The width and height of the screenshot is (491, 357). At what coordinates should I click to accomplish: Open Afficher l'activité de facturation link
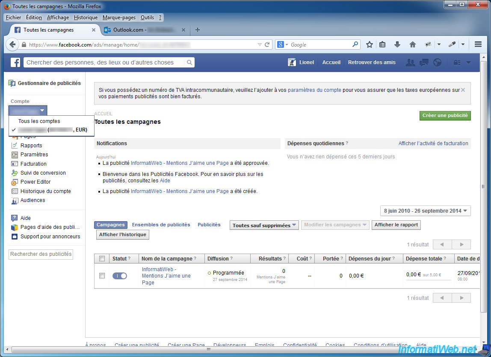[433, 143]
